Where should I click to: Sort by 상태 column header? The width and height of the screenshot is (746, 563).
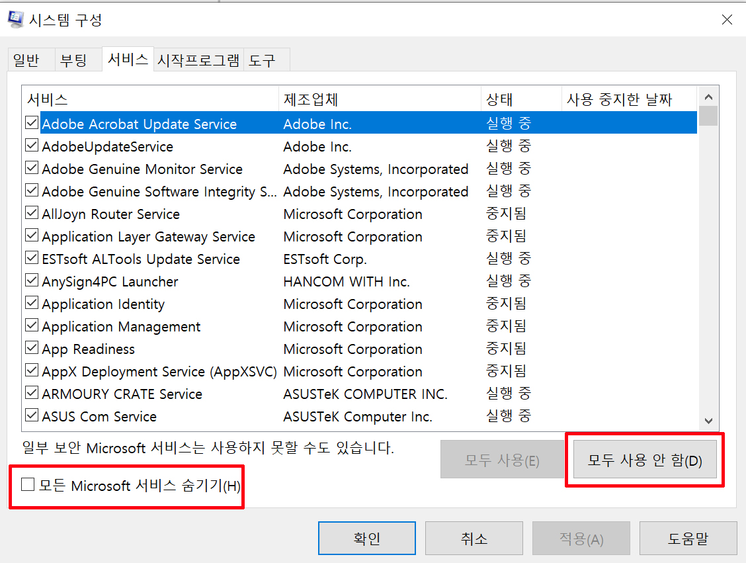(521, 99)
